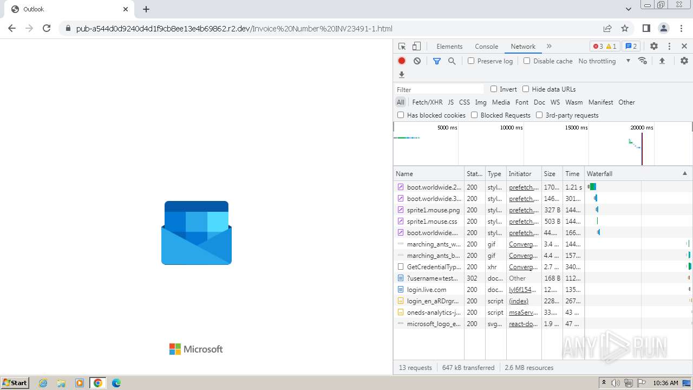The image size is (693, 390).
Task: Filter requests by Doc
Action: click(x=539, y=102)
